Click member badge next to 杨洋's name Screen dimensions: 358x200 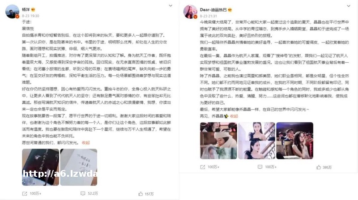(33, 9)
